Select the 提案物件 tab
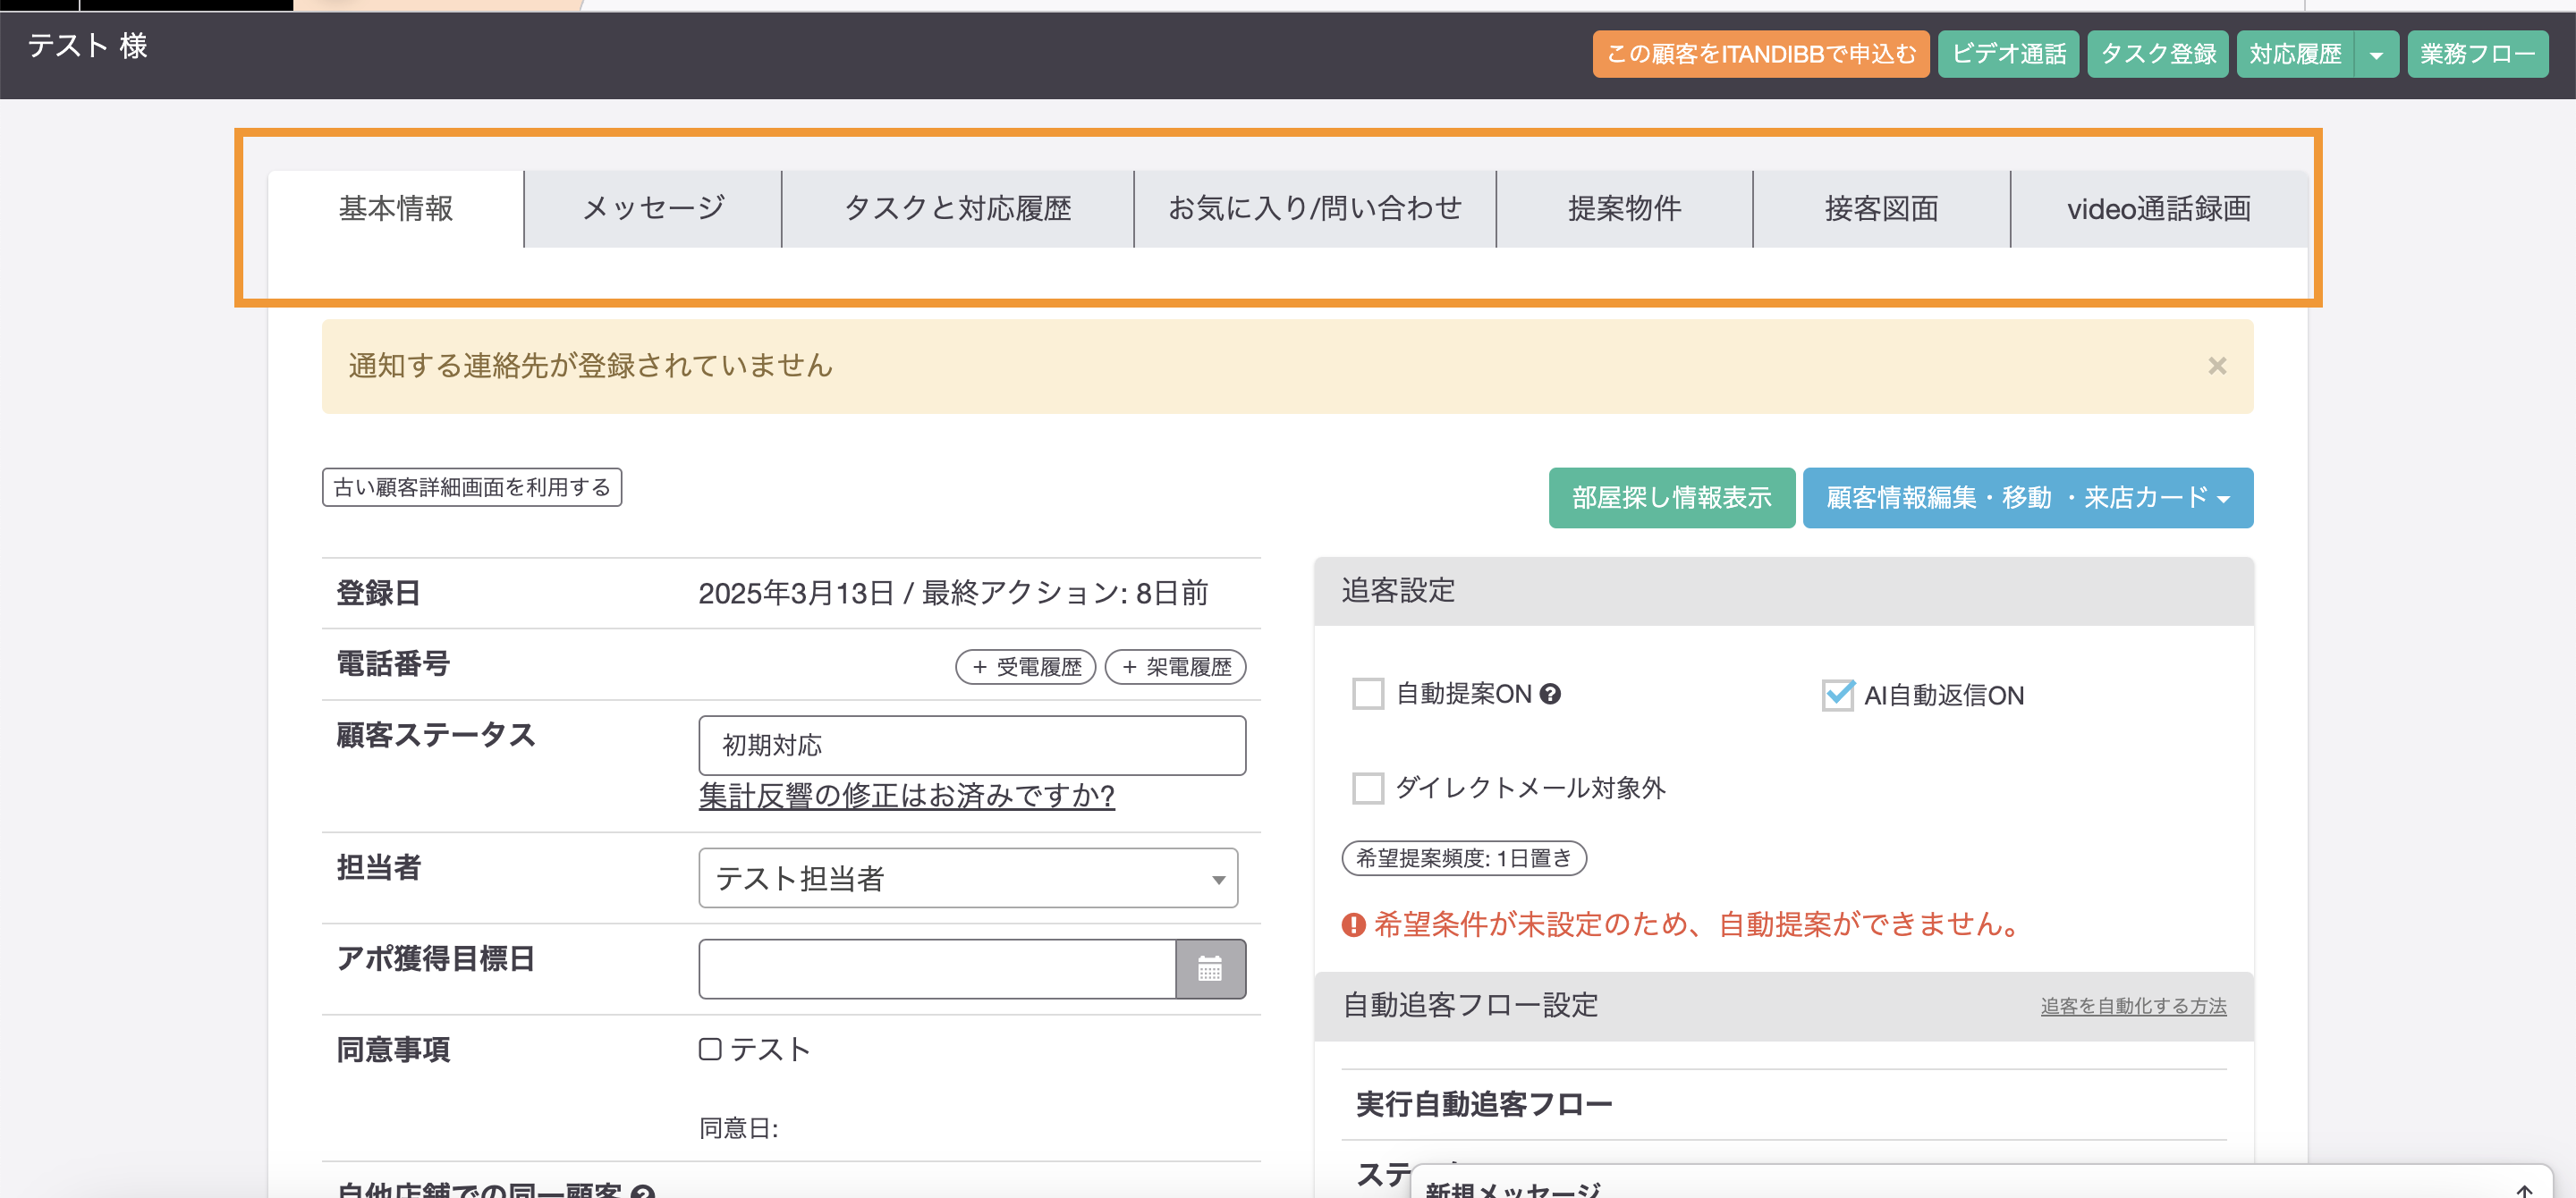This screenshot has width=2576, height=1198. pyautogui.click(x=1624, y=207)
